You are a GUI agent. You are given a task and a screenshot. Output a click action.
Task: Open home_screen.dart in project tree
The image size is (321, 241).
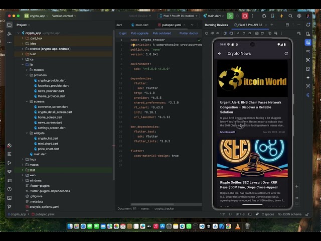pos(50,117)
